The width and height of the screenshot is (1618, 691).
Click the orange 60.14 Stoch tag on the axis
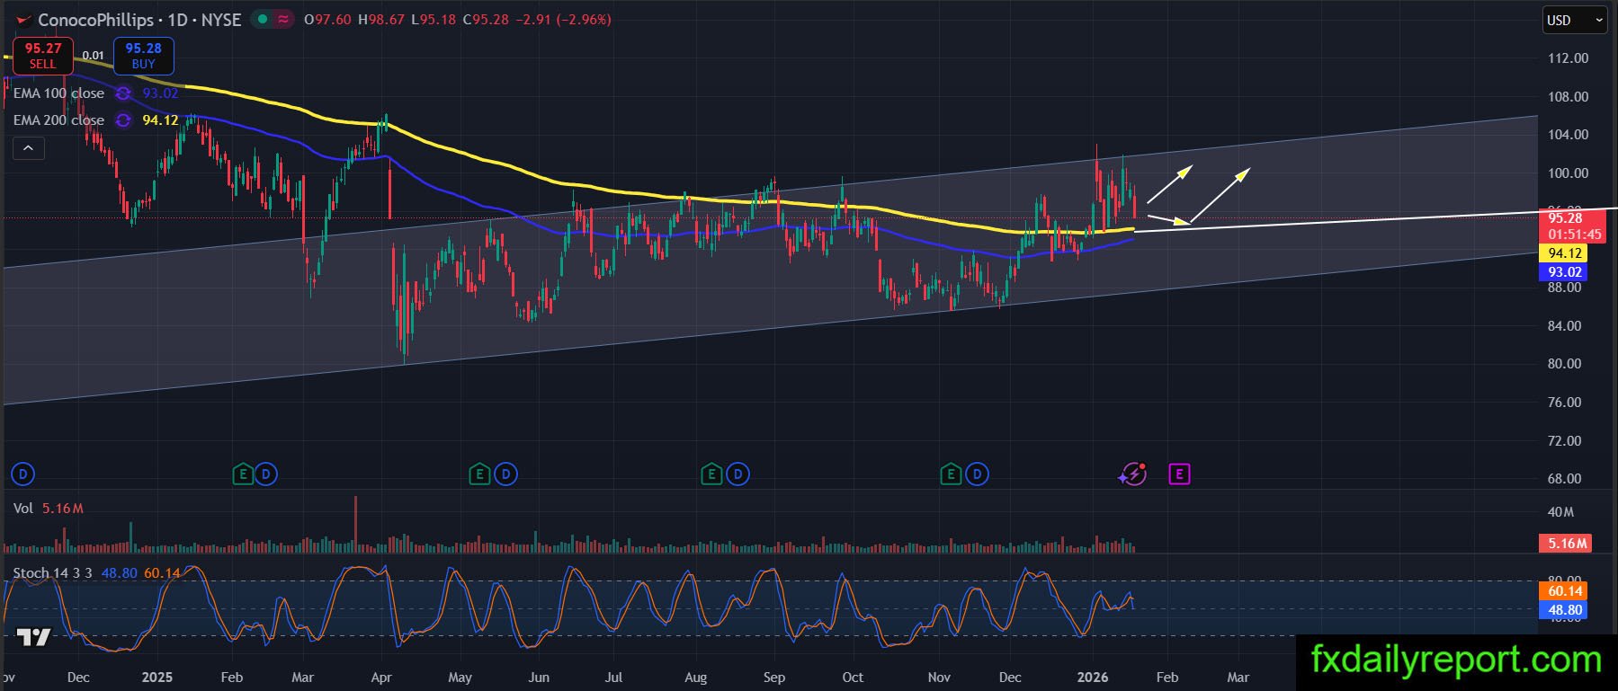1565,591
